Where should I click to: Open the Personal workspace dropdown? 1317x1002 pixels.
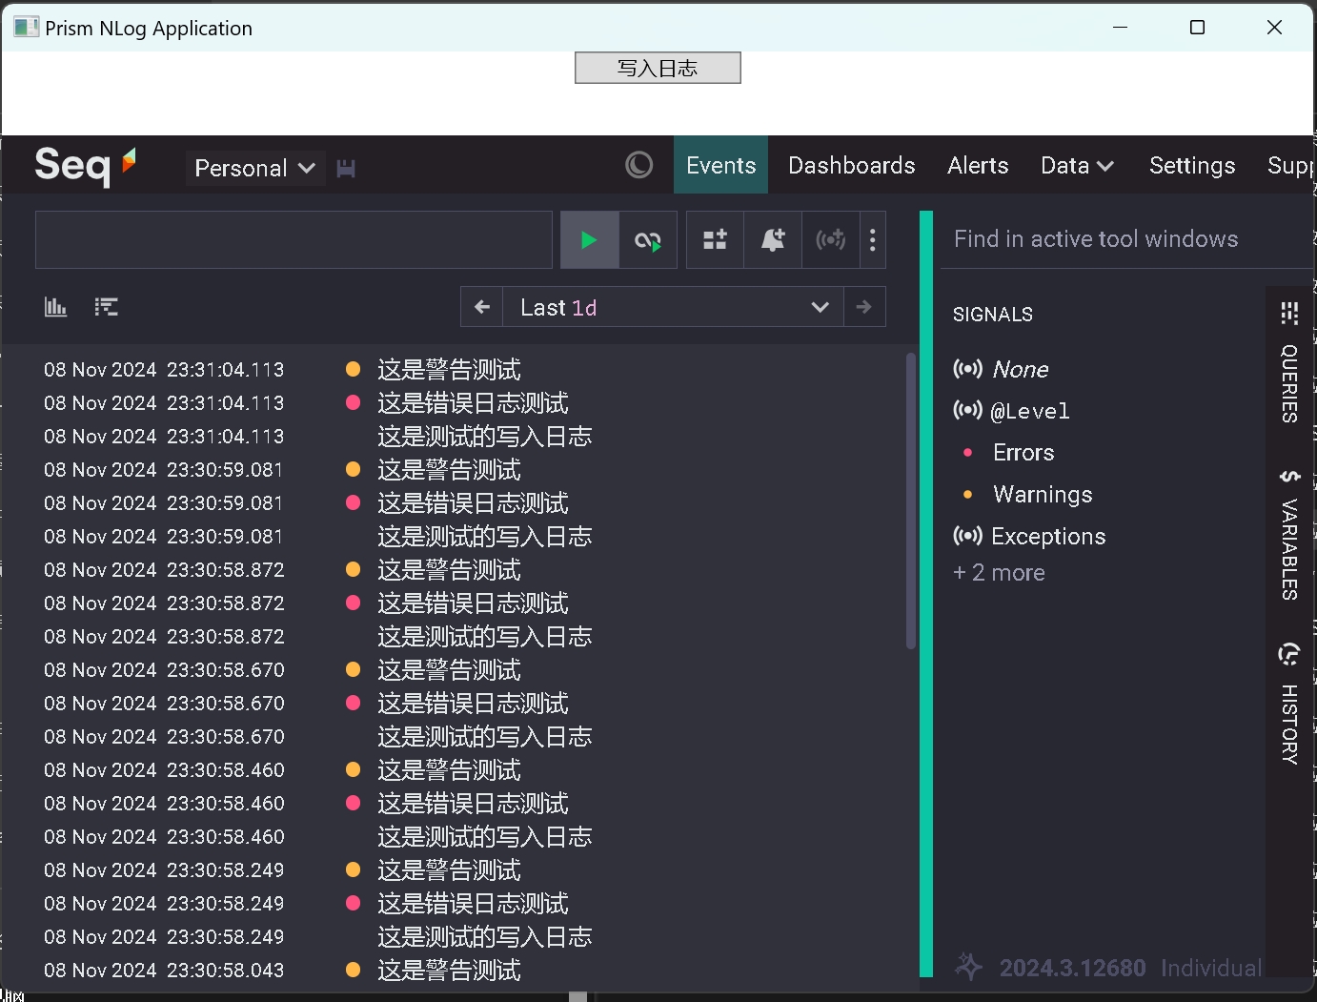click(254, 168)
